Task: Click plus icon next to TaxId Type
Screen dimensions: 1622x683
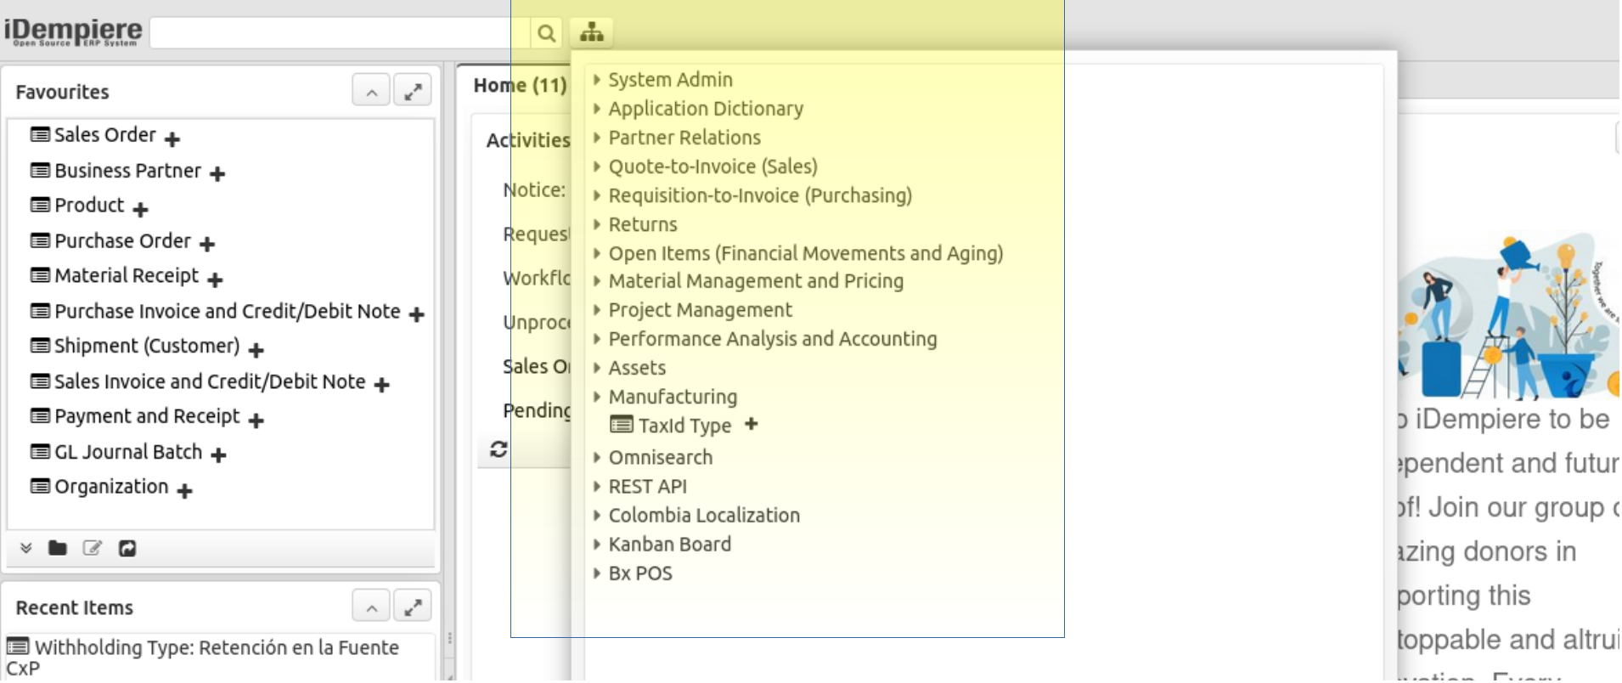Action: tap(751, 424)
